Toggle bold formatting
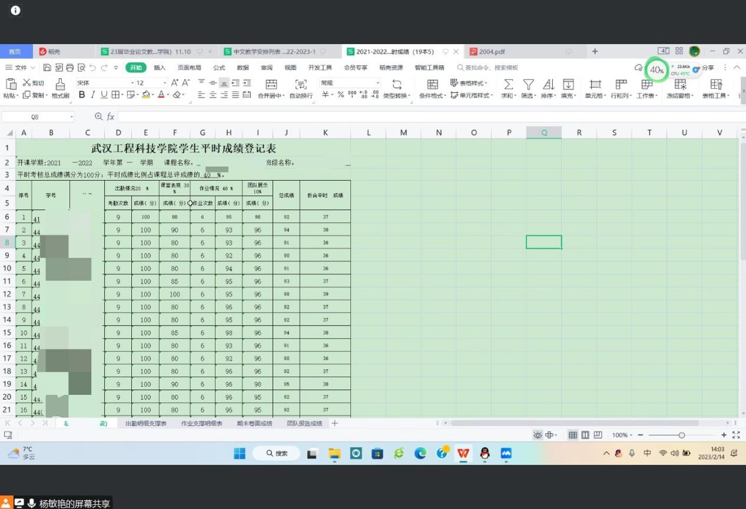 coord(82,95)
